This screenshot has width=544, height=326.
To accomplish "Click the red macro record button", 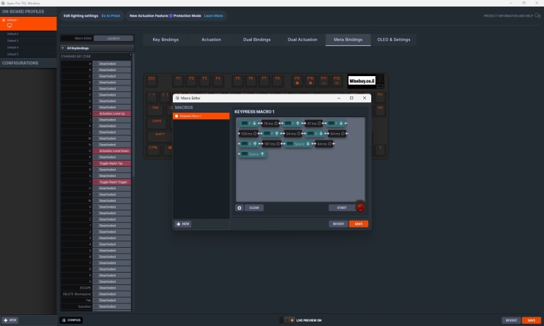I will click(360, 208).
